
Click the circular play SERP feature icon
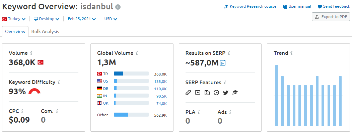(216, 92)
